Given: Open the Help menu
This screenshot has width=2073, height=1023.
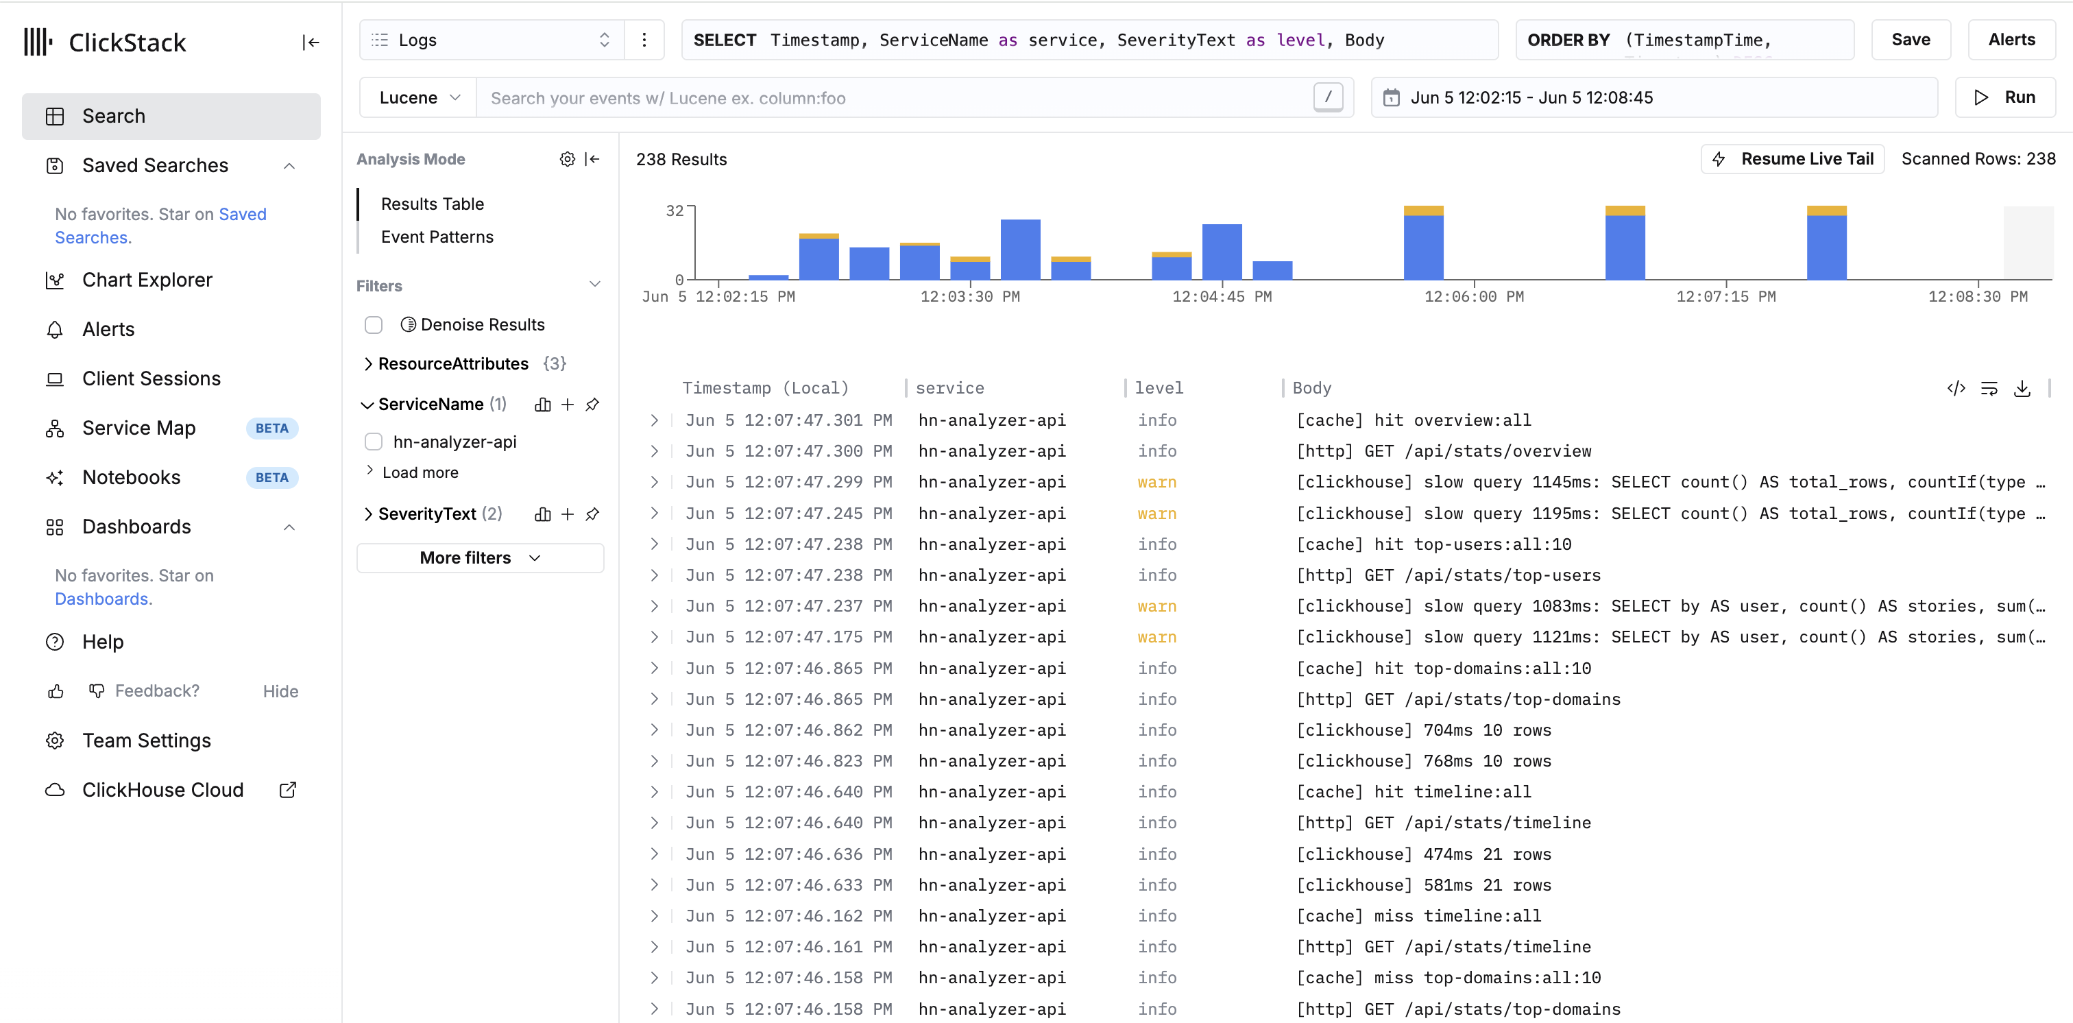Looking at the screenshot, I should [x=171, y=642].
